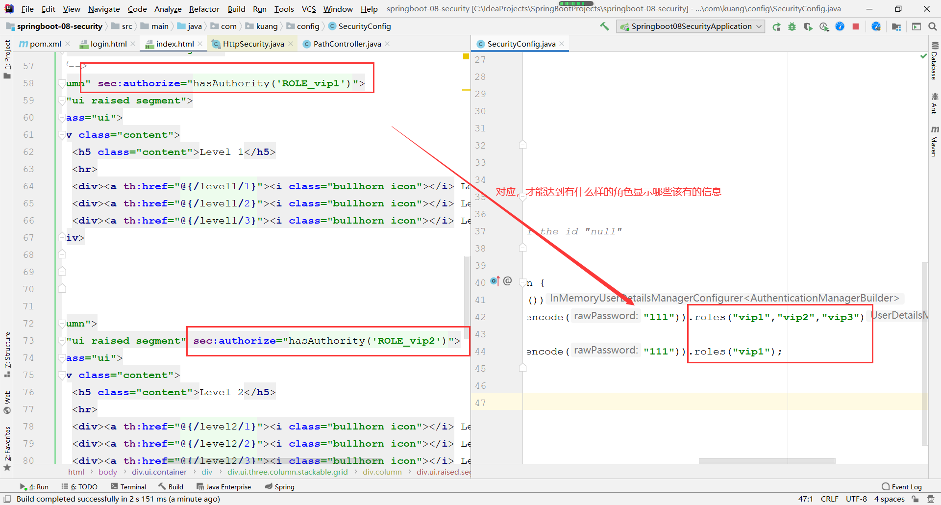
Task: Close the pom.xml editor tab
Action: click(68, 44)
